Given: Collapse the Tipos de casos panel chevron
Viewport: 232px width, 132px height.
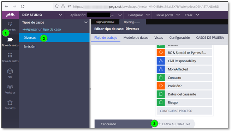Looking at the screenshot, I should click(x=86, y=23).
